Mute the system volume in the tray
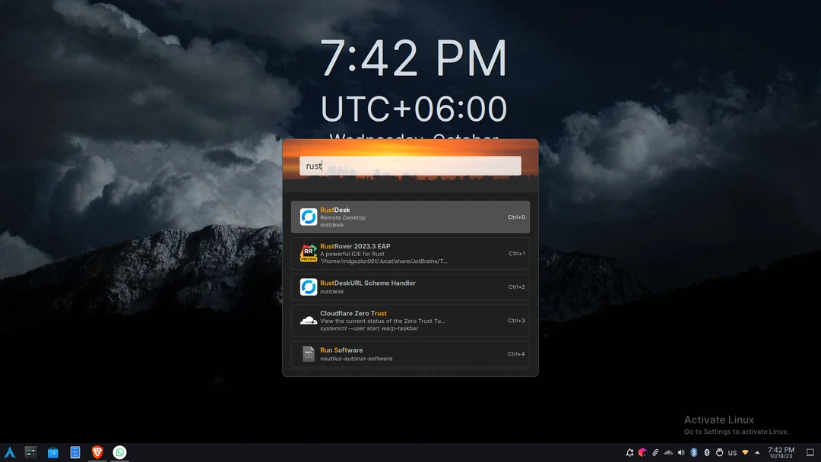The width and height of the screenshot is (821, 462). pos(680,452)
